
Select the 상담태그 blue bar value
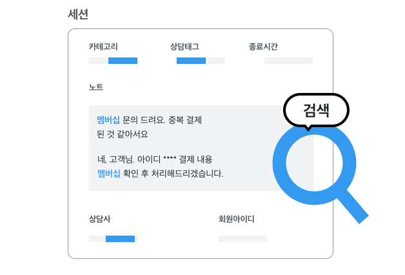(191, 61)
